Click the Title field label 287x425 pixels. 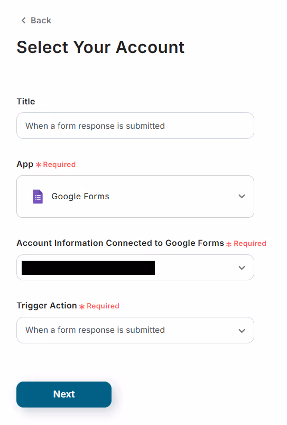click(26, 101)
